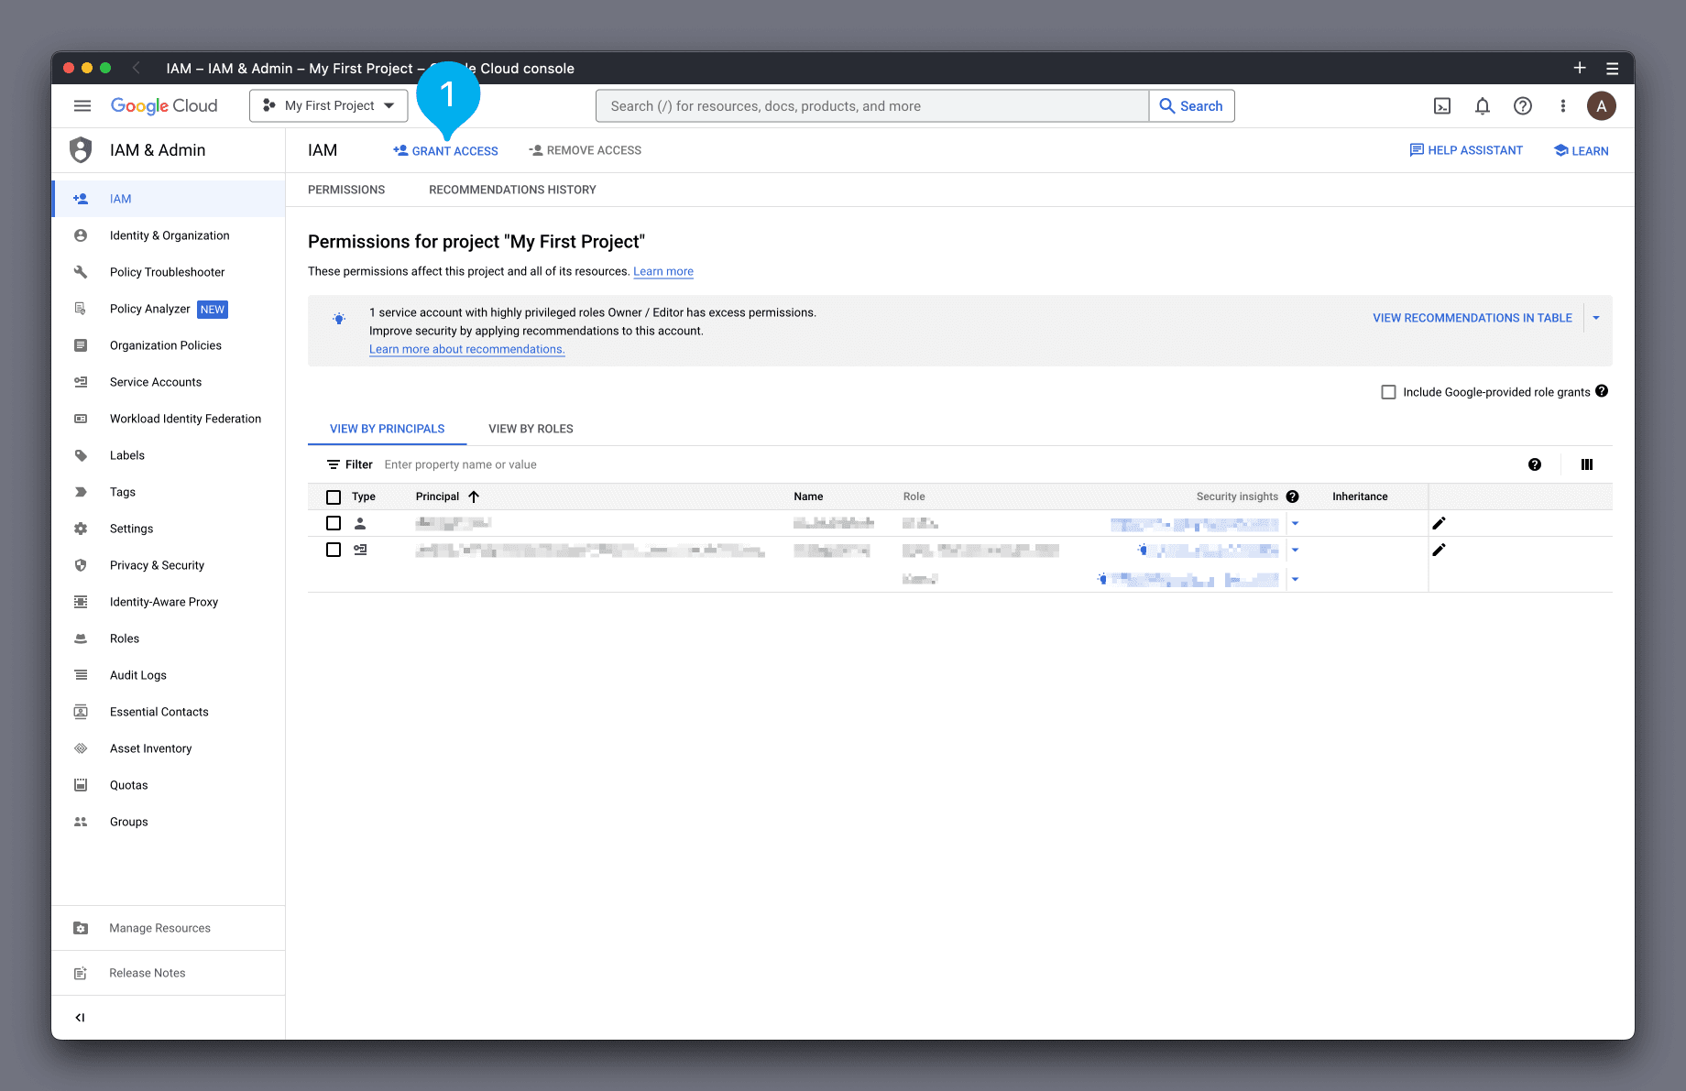Expand first row security insights dropdown arrow
Viewport: 1686px width, 1091px height.
(1295, 523)
